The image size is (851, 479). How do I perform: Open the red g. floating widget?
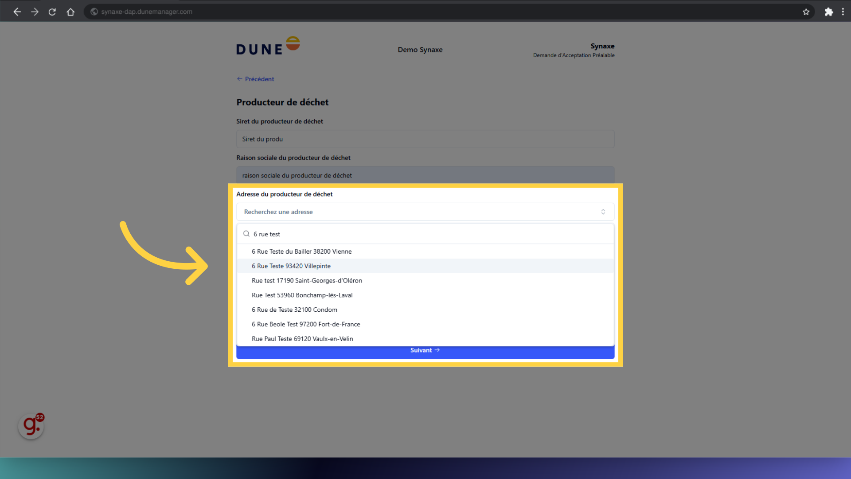(x=31, y=426)
